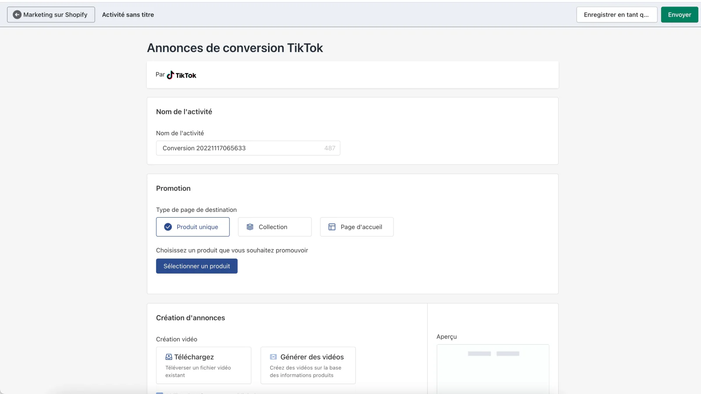Click the Enregistrer en tant q... button
The image size is (701, 394).
point(617,14)
